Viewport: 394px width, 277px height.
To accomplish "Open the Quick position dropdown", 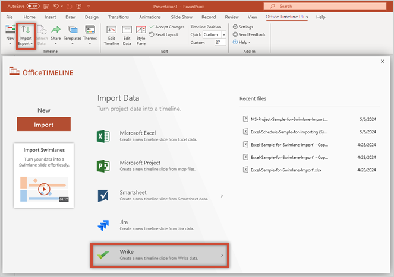I will pos(223,34).
